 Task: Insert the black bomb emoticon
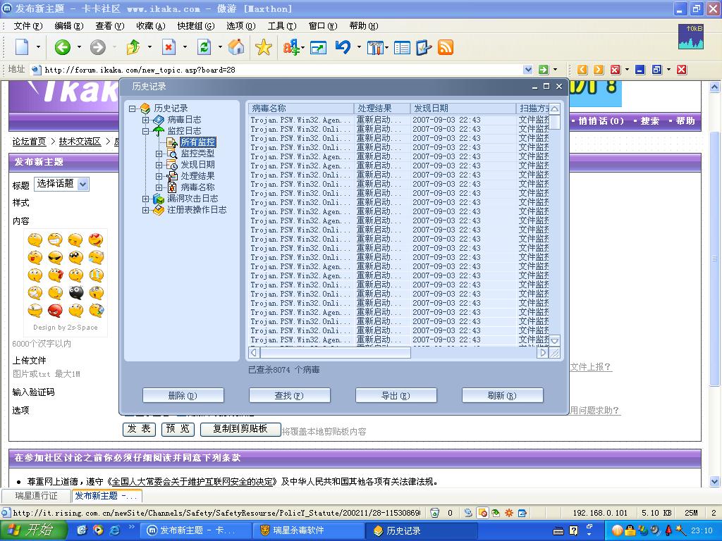pos(76,292)
